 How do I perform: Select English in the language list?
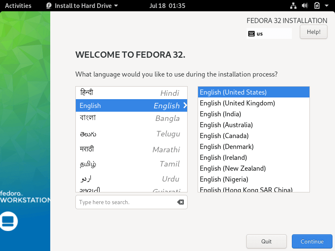pyautogui.click(x=131, y=105)
